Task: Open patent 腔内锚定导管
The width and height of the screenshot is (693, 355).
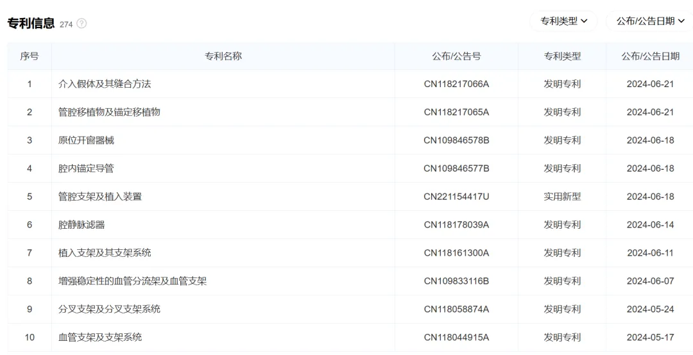Action: tap(86, 169)
